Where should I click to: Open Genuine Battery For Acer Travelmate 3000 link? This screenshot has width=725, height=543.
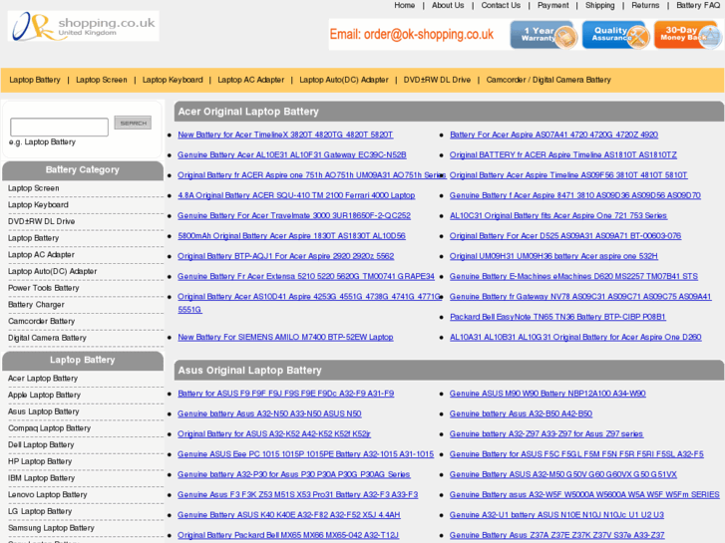(294, 216)
